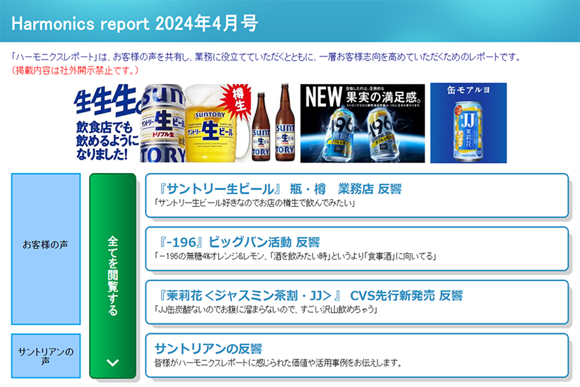Open the サントリー生ビール 瓶・樽 業務店 反響 article
580x387 pixels.
356,195
